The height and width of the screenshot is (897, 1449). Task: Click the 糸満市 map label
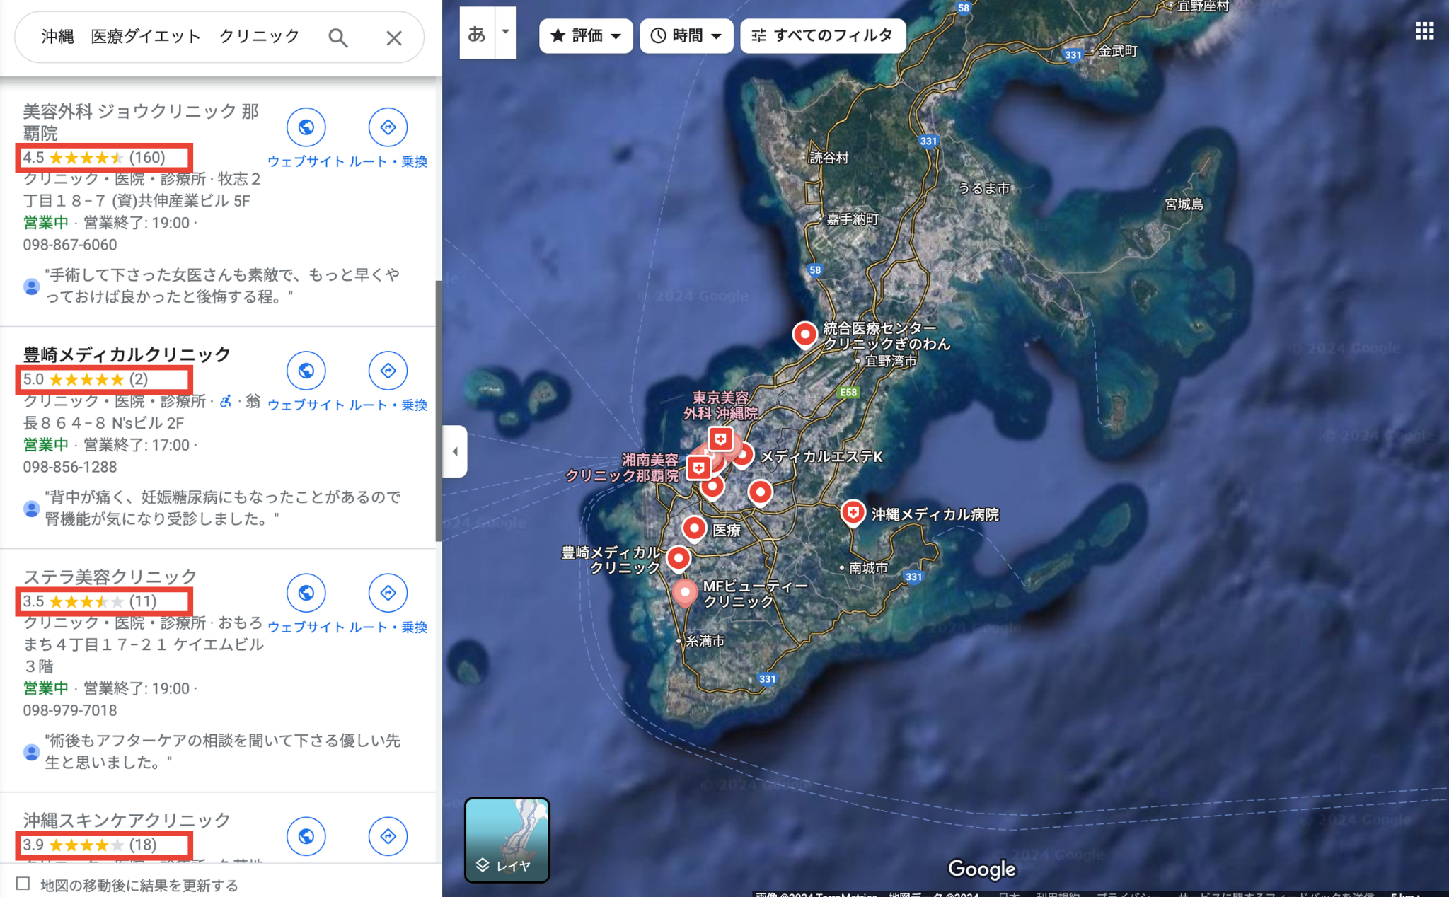pyautogui.click(x=705, y=641)
